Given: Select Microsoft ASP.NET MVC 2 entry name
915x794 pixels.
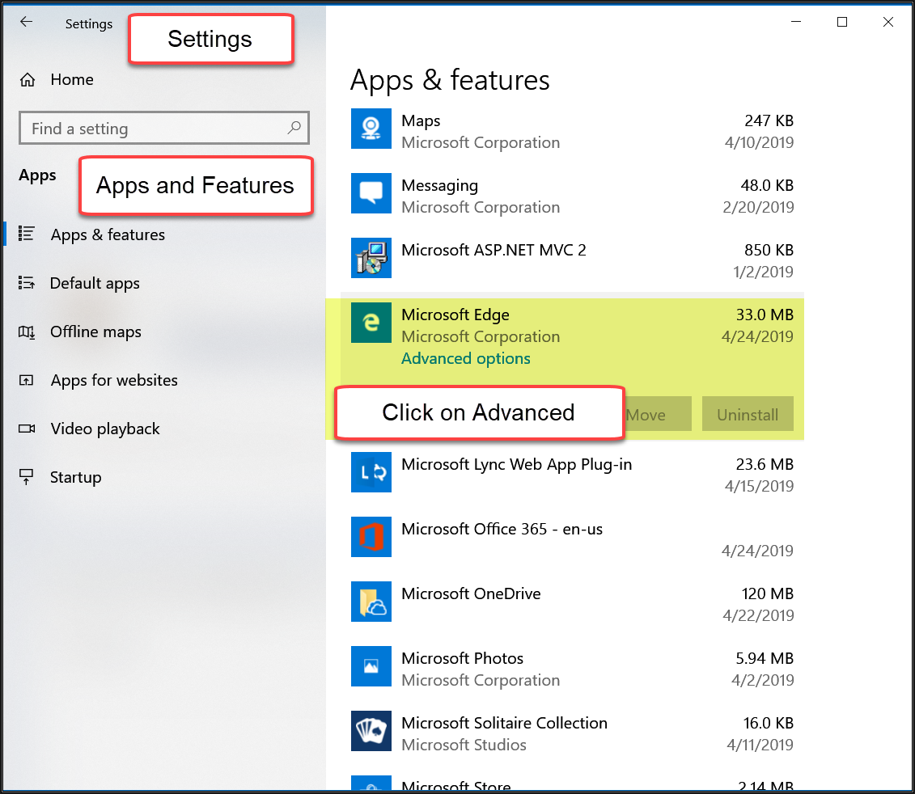Looking at the screenshot, I should click(494, 251).
